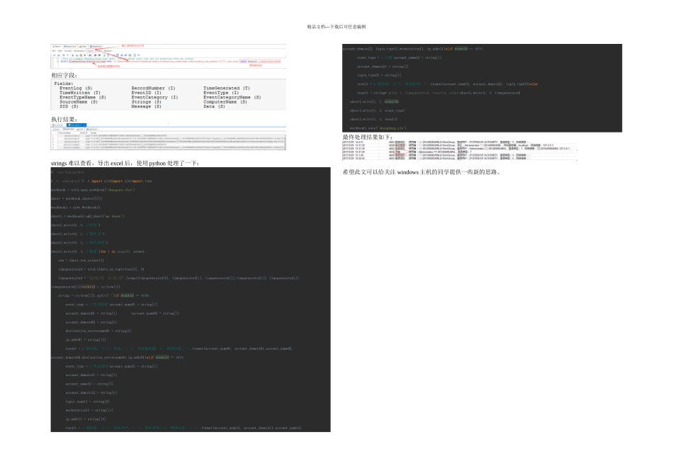The height and width of the screenshot is (476, 673).
Task: Select the EventType (I) field
Action: [221, 93]
